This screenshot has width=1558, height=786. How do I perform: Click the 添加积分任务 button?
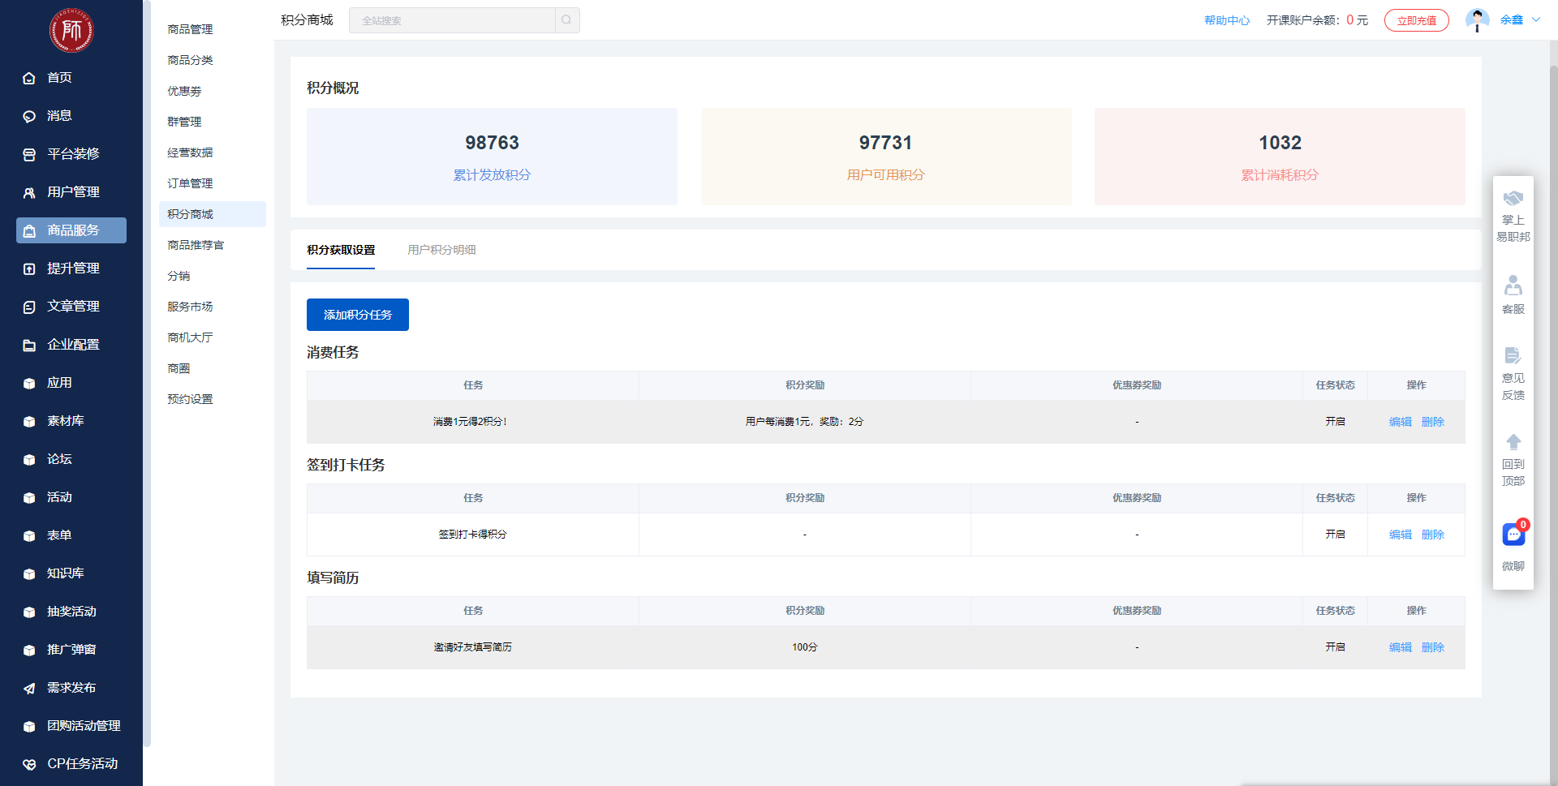pos(358,315)
